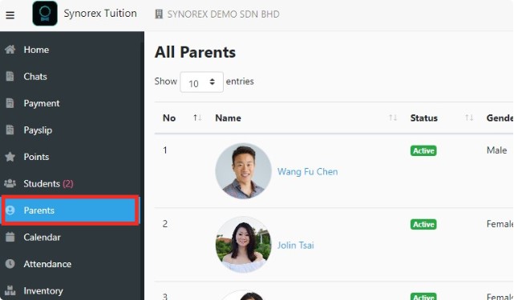The image size is (514, 300).
Task: Click the Synorex Tuition logo icon
Action: [45, 14]
